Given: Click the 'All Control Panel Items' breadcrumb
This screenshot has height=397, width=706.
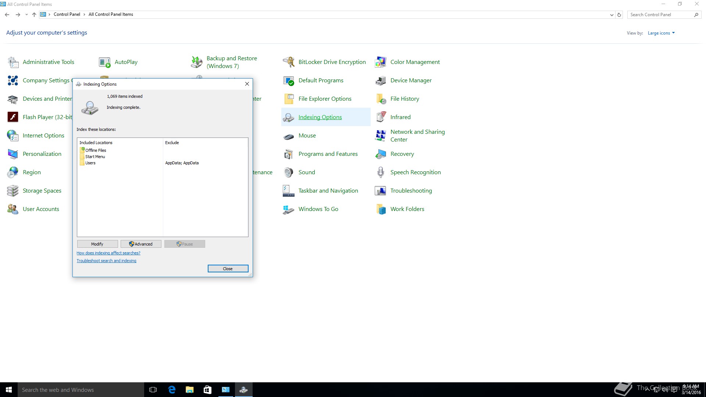Looking at the screenshot, I should coord(111,14).
